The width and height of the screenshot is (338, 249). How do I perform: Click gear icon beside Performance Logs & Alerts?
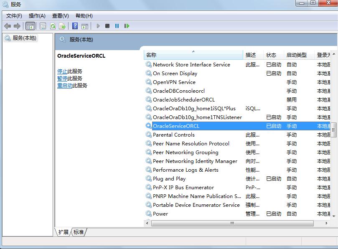(x=148, y=170)
